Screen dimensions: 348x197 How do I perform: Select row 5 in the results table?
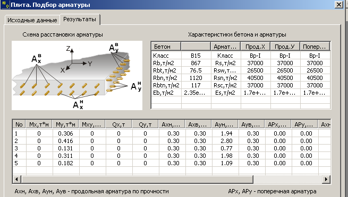[171, 163]
